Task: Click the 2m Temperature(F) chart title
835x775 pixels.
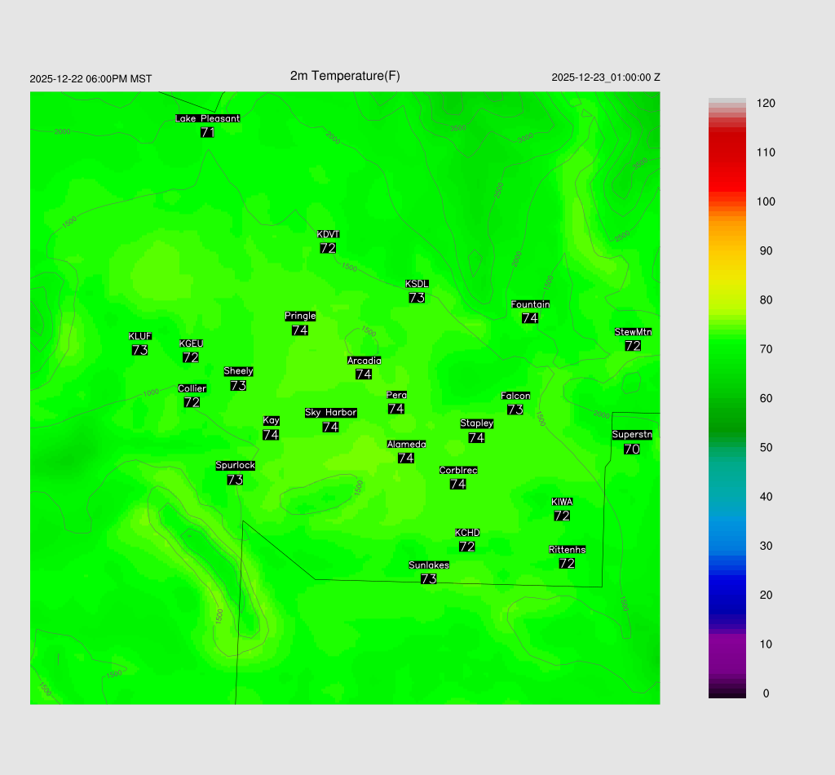Action: click(345, 76)
